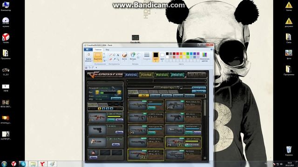The image size is (298, 167).
Task: Open File Explorer from the taskbar
Action: (x=33, y=164)
